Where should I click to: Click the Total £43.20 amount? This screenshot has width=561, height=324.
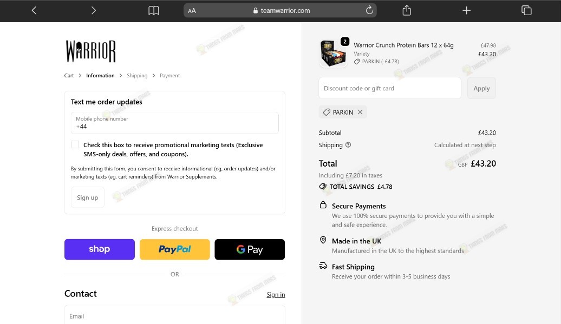tap(484, 163)
